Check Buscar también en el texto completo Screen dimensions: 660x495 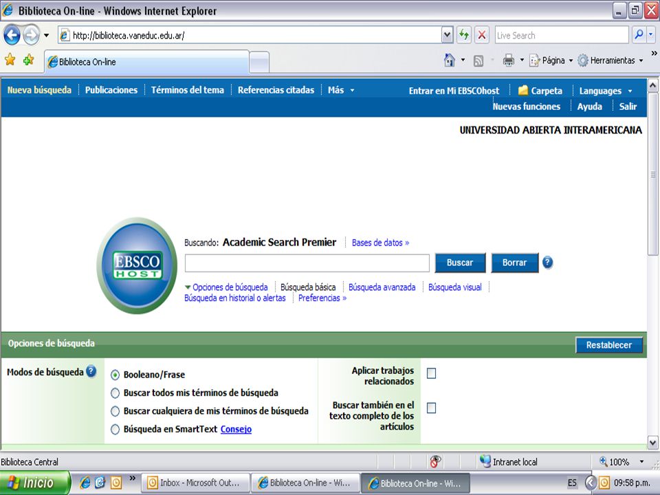coord(432,408)
